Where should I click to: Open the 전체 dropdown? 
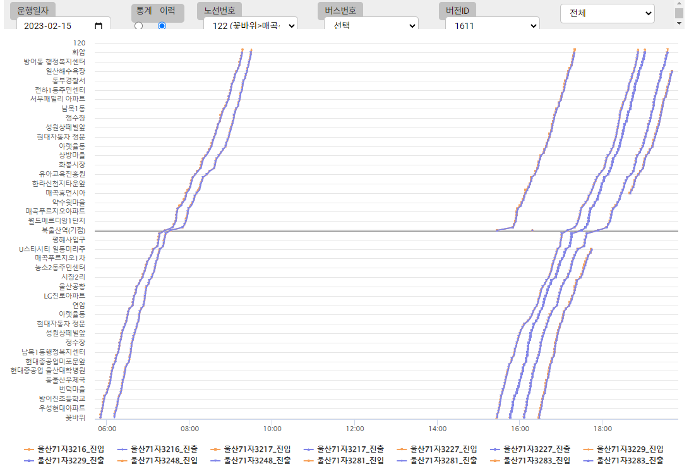[x=607, y=13]
